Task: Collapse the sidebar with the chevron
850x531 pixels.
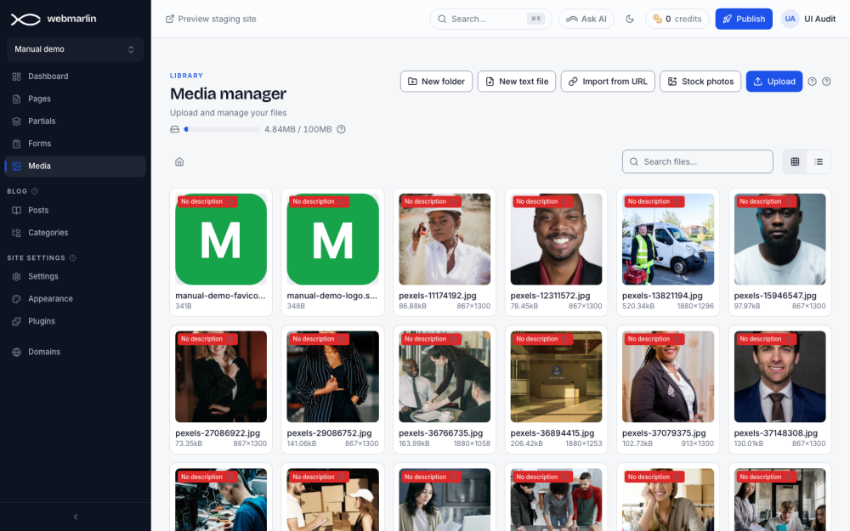Action: point(76,517)
